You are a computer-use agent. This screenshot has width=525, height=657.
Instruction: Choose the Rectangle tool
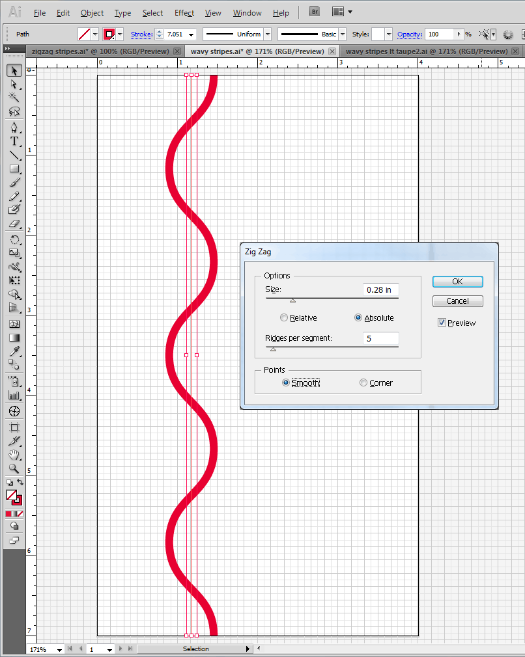14,169
